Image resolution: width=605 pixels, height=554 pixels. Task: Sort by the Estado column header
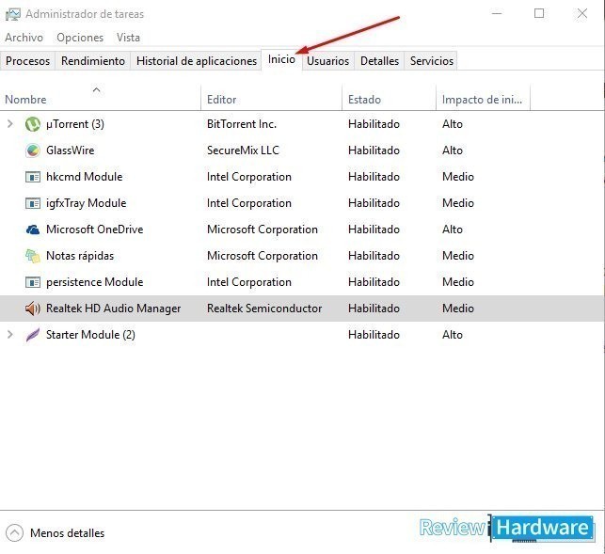389,99
